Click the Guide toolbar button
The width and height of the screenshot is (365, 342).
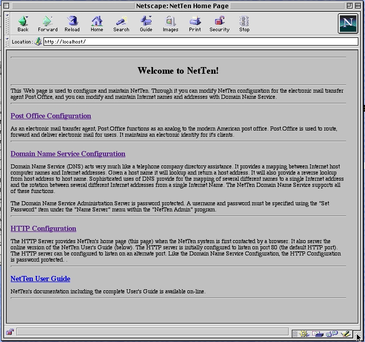point(146,24)
